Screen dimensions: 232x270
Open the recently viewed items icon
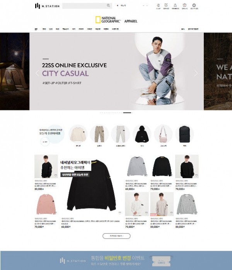(x=194, y=6)
